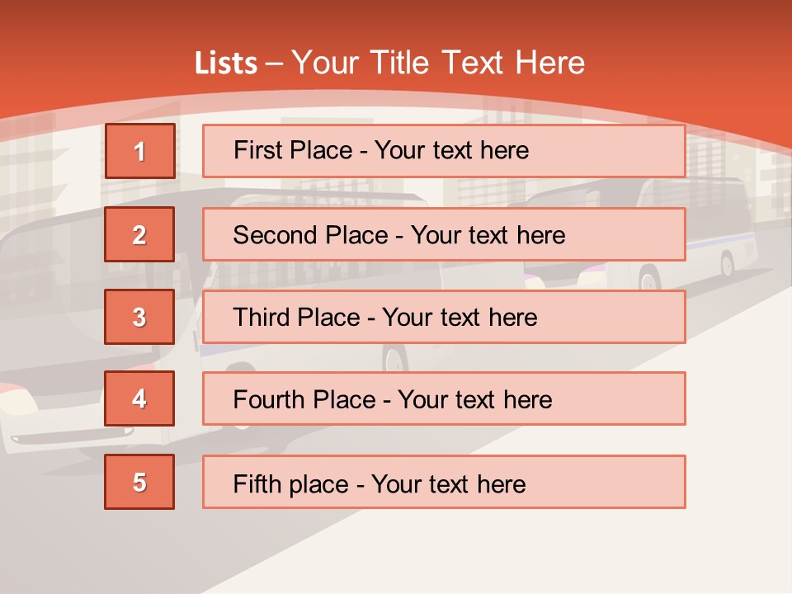The height and width of the screenshot is (594, 792).
Task: Click 'Your Title Text Here' in heading
Action: coord(438,63)
